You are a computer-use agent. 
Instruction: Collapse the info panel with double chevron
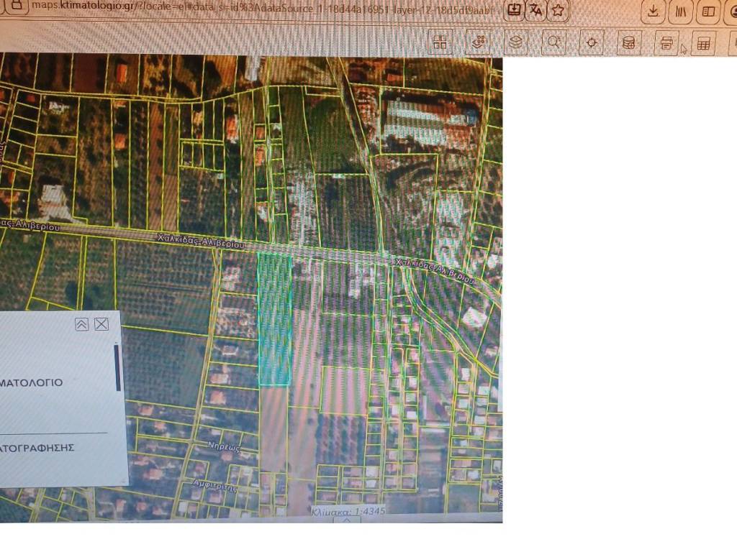pyautogui.click(x=82, y=324)
